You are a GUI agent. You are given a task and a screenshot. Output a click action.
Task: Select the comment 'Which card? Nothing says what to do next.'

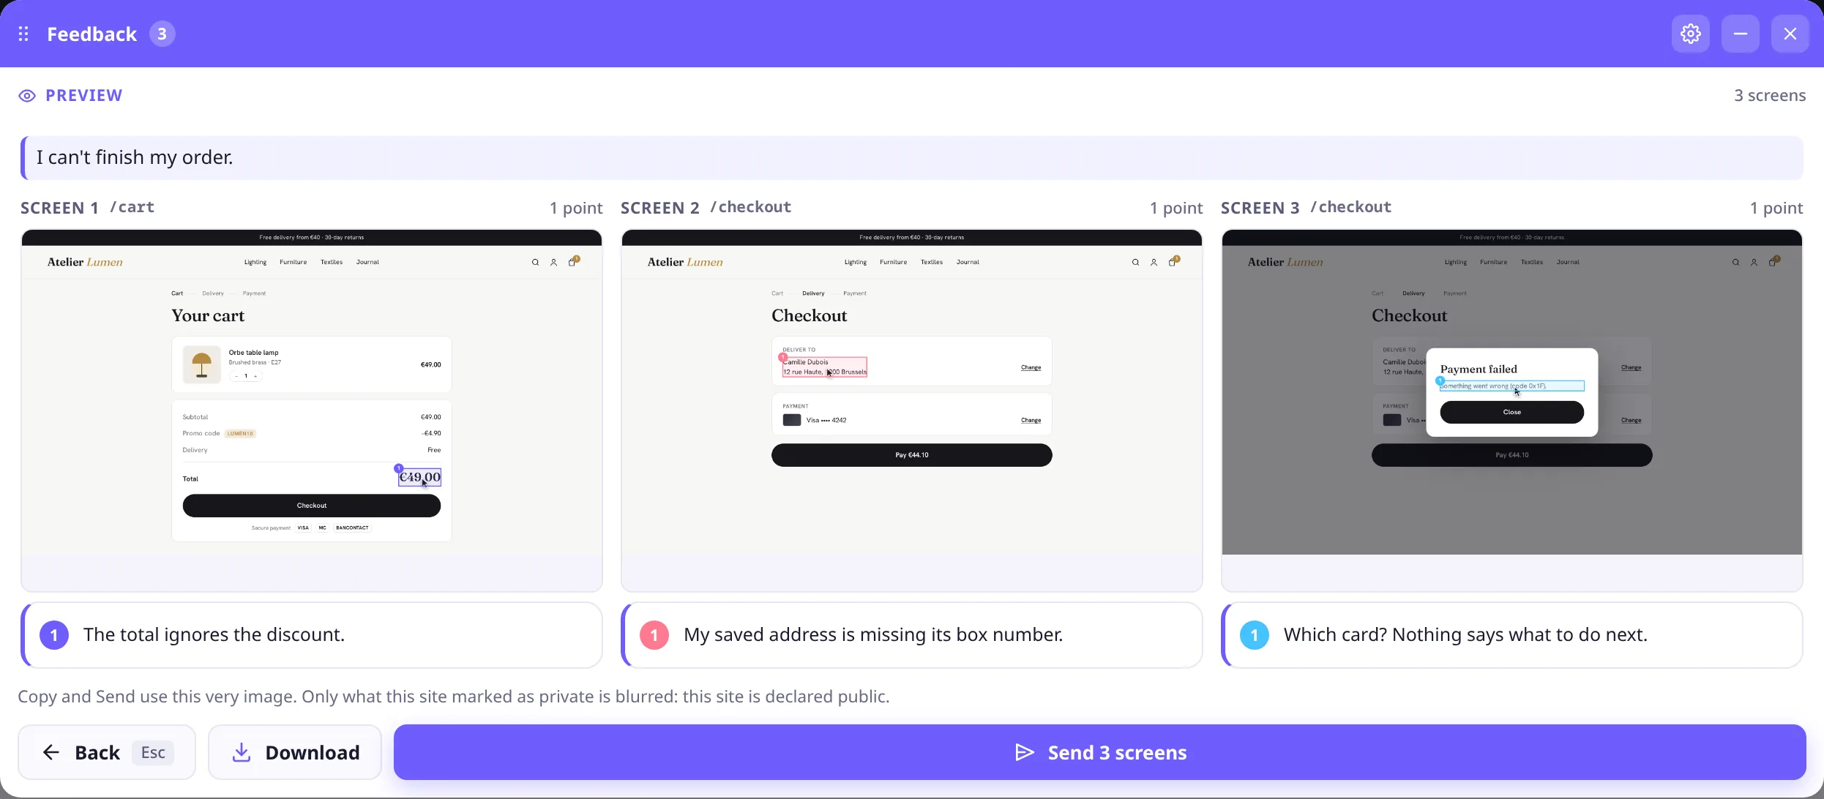1511,635
